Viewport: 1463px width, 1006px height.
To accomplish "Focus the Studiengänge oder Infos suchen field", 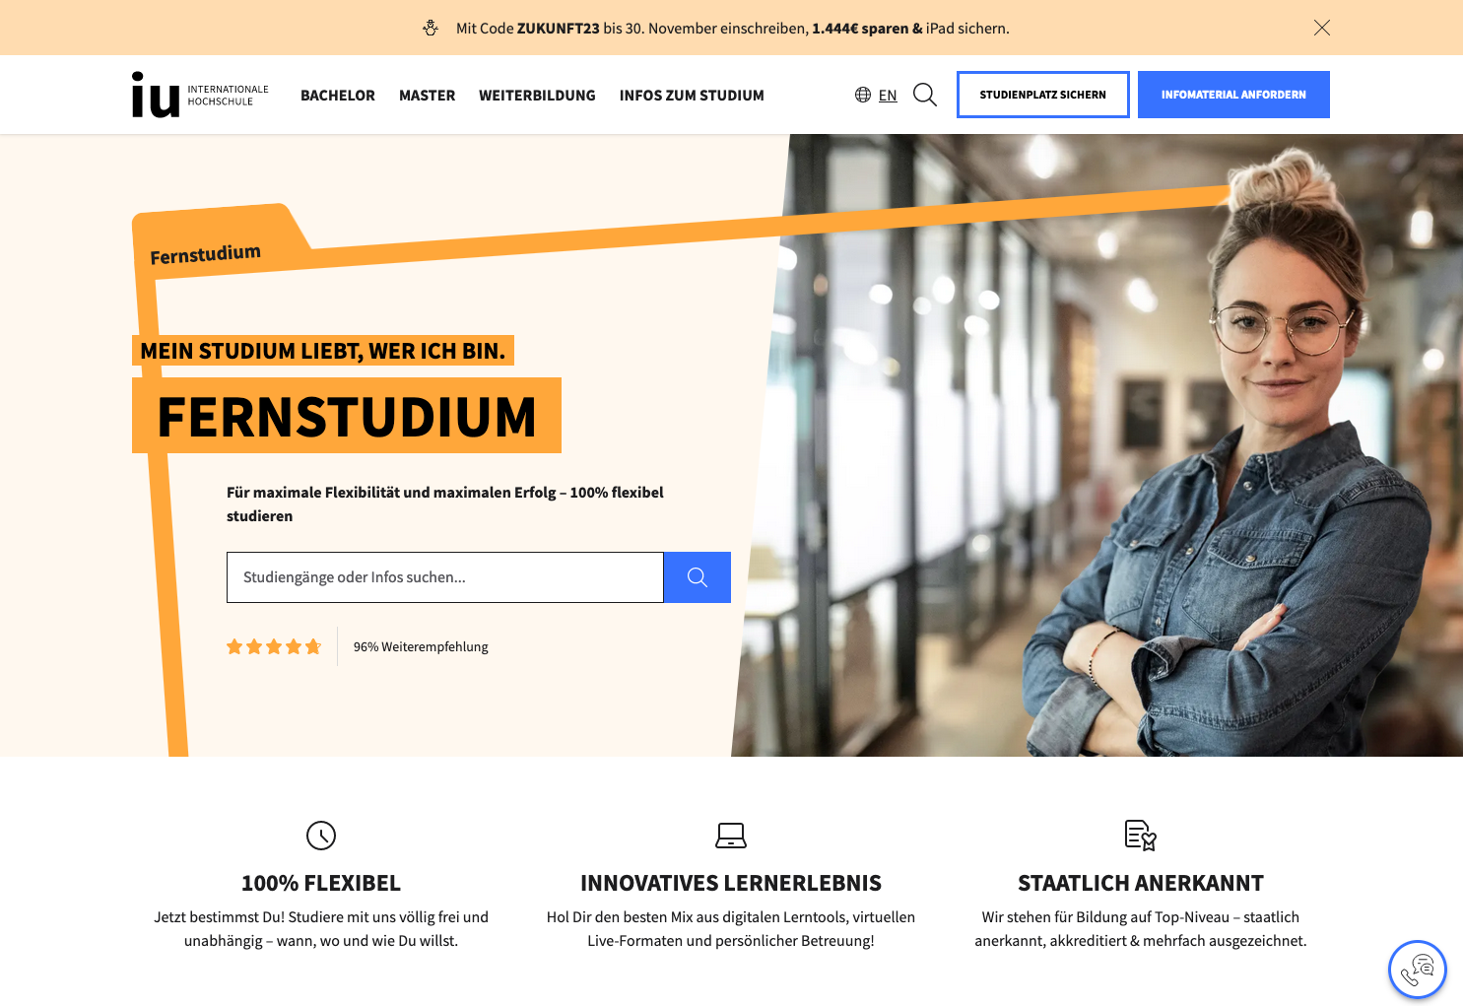I will click(445, 577).
